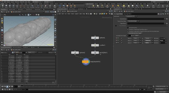Click the frame range slider bar
This screenshot has width=169, height=93.
(84, 89)
